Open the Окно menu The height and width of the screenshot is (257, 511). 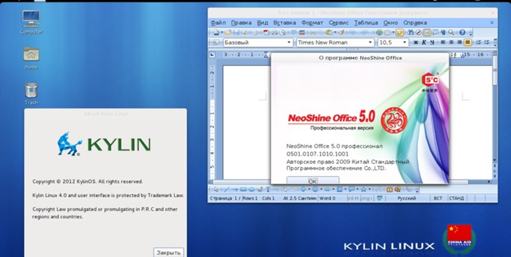[390, 23]
